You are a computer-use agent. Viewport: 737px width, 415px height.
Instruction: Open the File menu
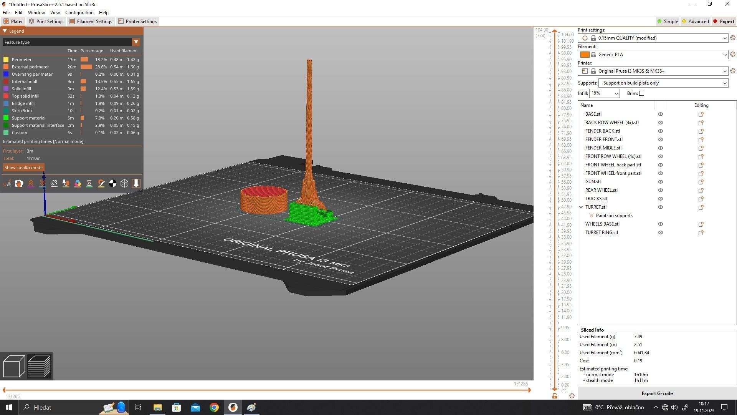(x=6, y=13)
